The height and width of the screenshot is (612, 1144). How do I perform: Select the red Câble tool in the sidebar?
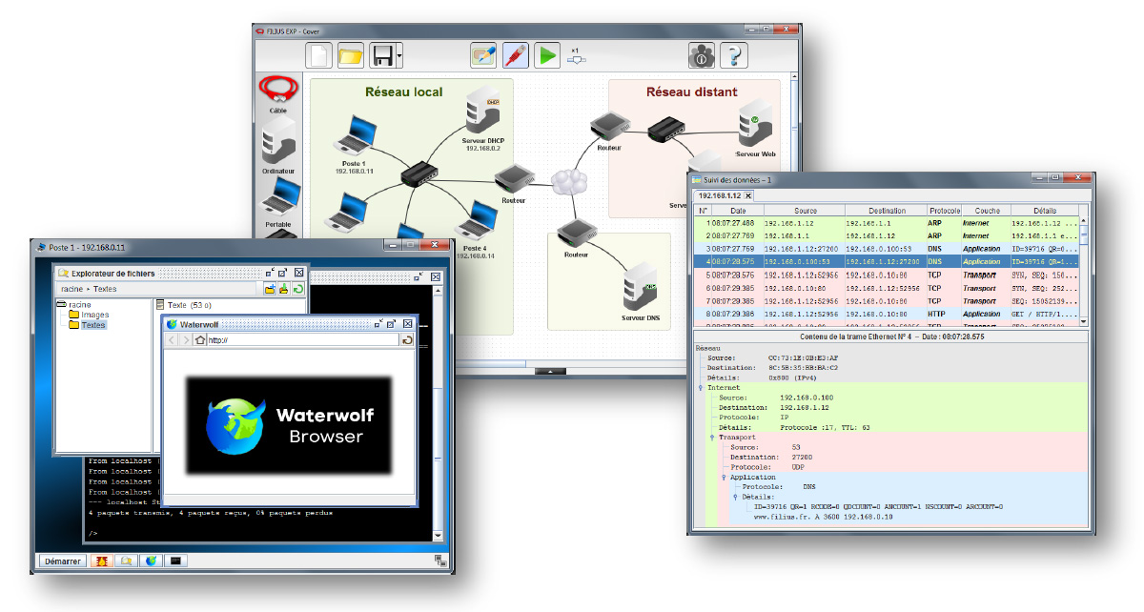coord(278,92)
